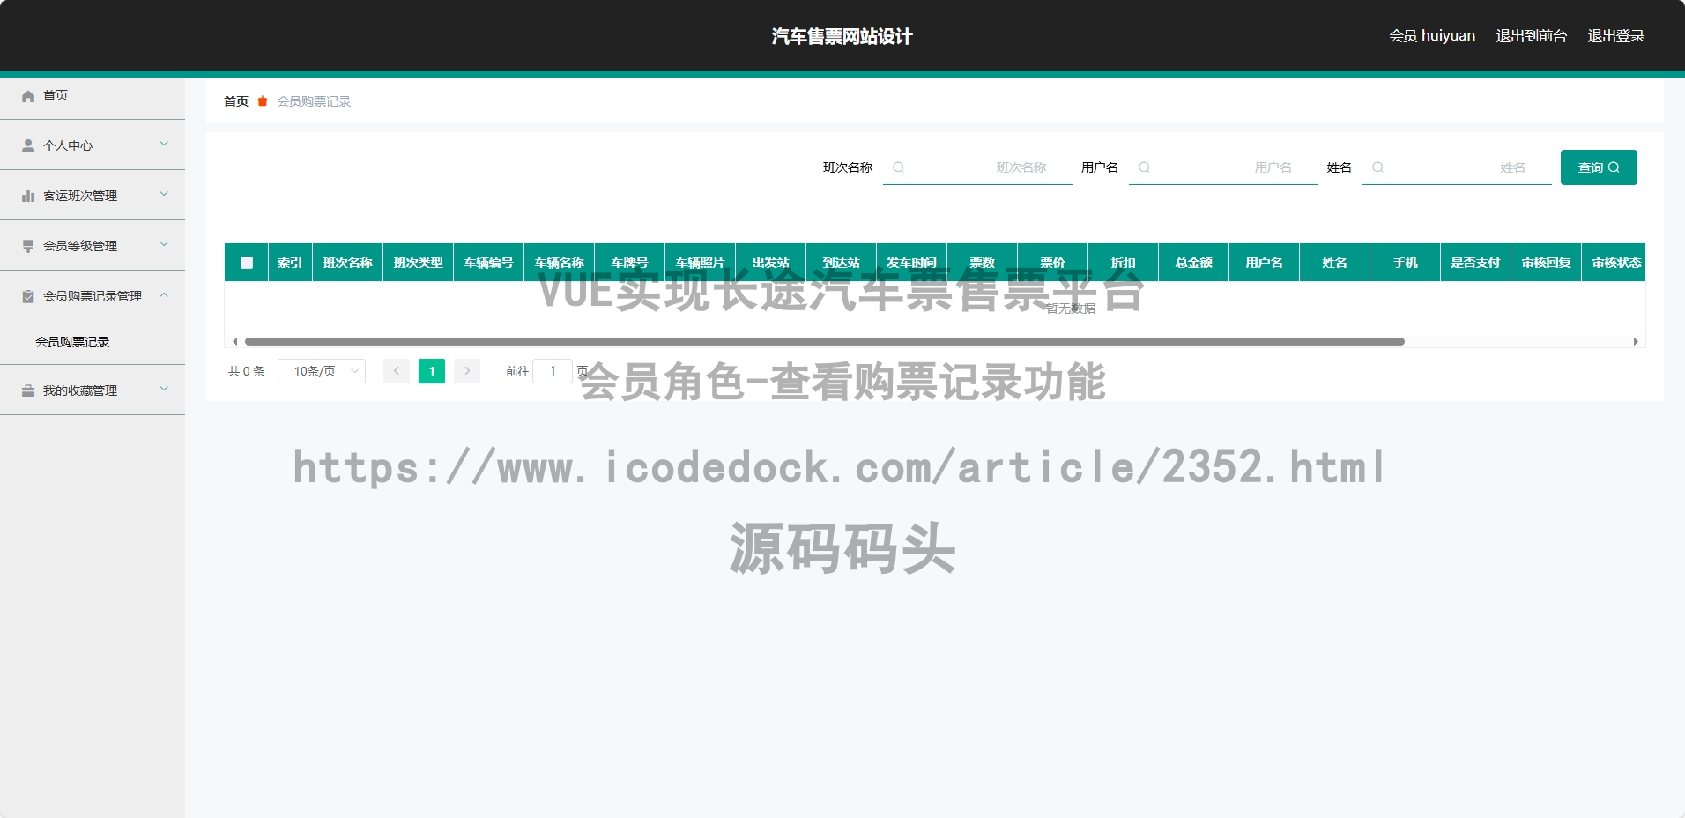Expand the 个人中心 menu chevron
This screenshot has height=818, width=1685.
[x=164, y=144]
